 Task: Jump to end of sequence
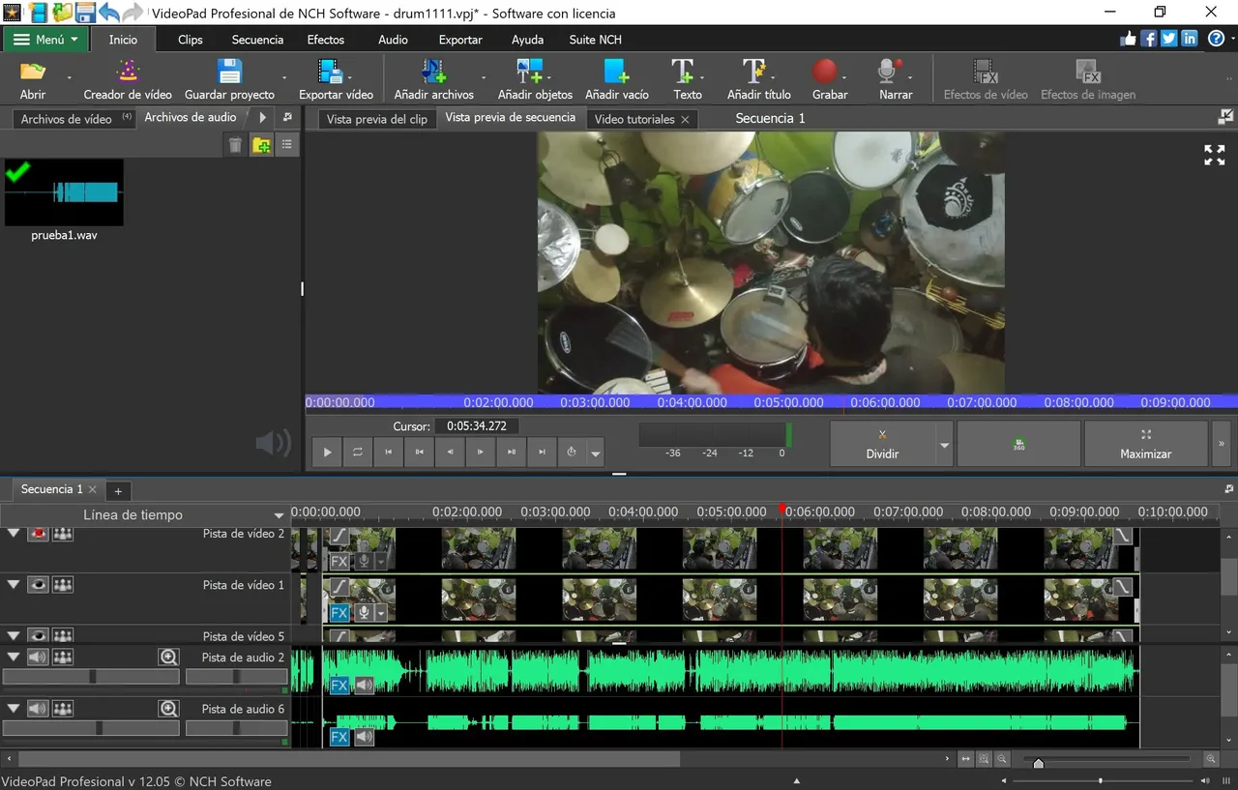543,452
